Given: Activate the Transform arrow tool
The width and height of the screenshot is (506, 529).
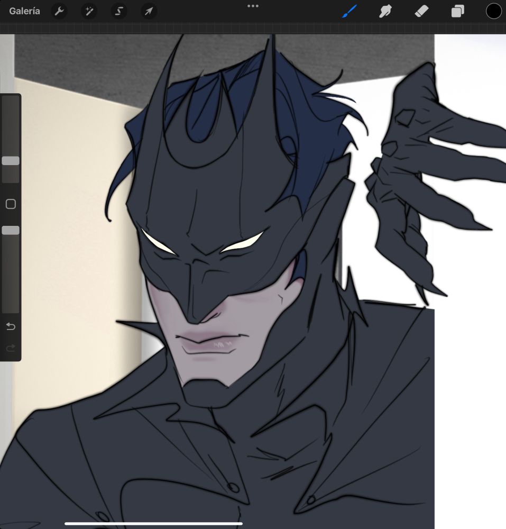Looking at the screenshot, I should 149,11.
